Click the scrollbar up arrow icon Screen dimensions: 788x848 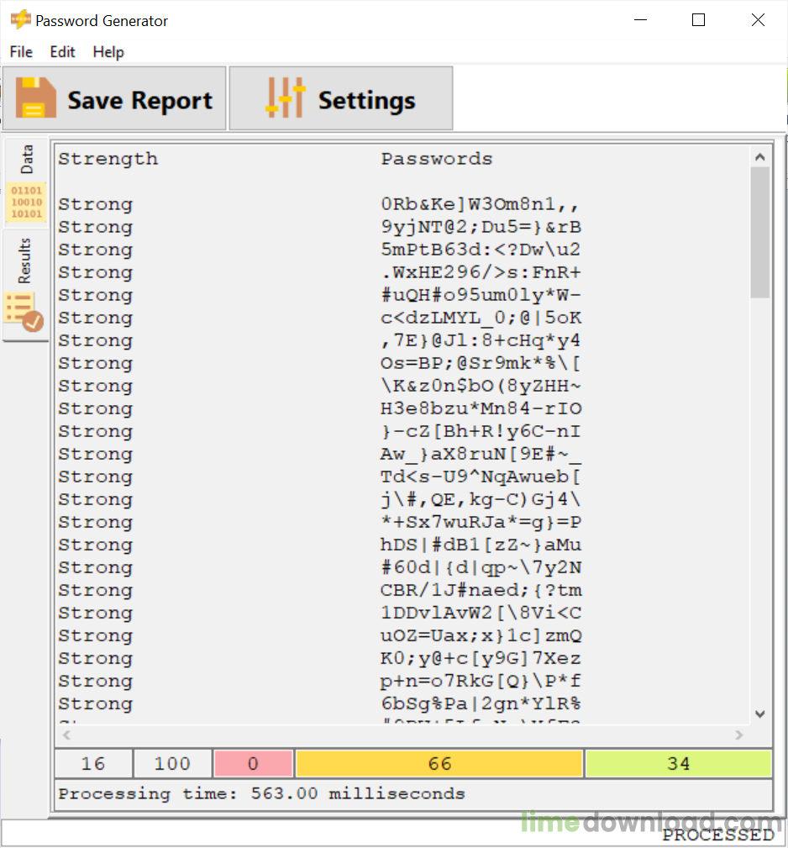point(760,155)
